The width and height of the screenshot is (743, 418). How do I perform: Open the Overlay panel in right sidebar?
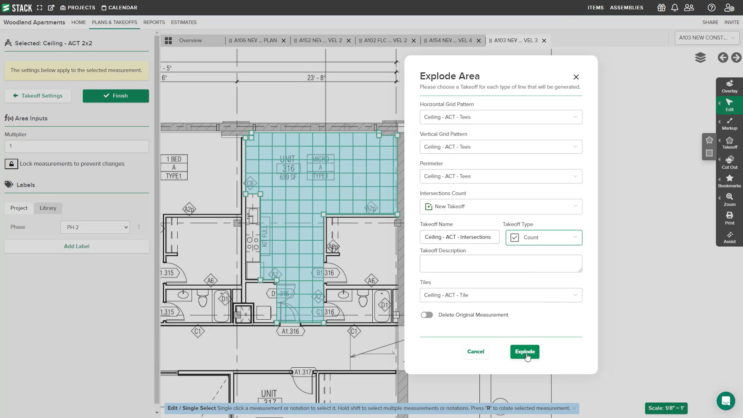(x=729, y=86)
